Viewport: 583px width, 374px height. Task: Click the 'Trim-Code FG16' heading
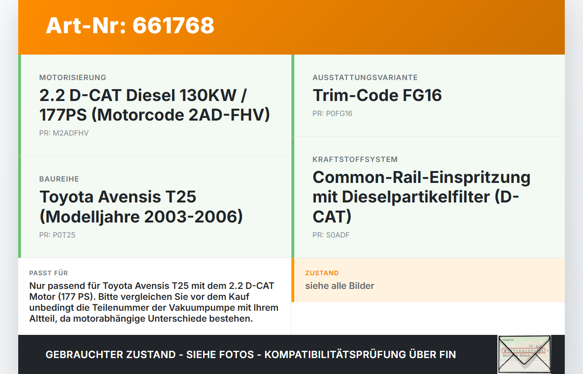[x=377, y=95]
